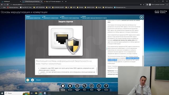The width and height of the screenshot is (169, 95).
Task: Click the port shield image
Action: [x=65, y=41]
